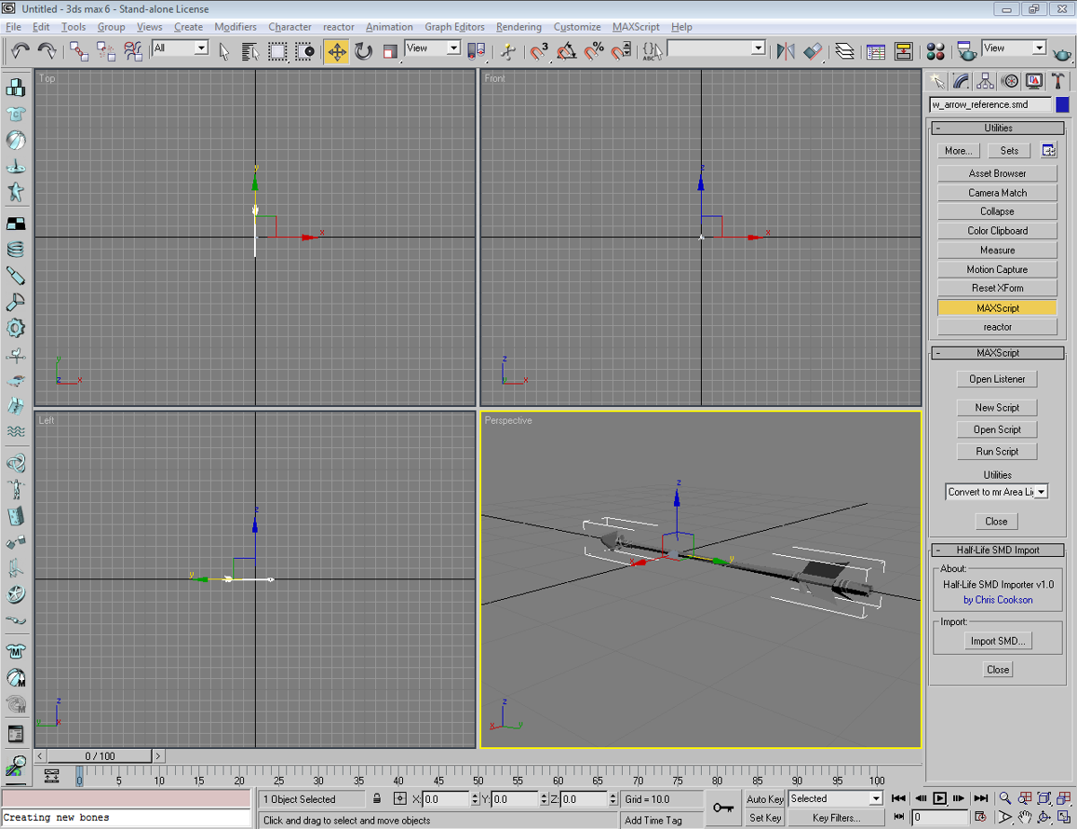Image resolution: width=1077 pixels, height=829 pixels.
Task: Toggle the selection lock padlock
Action: (x=376, y=798)
